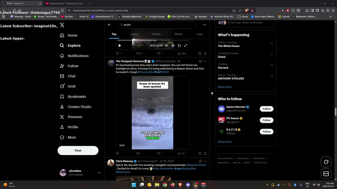
Task: Follow PC Gamer
Action: click(x=266, y=120)
